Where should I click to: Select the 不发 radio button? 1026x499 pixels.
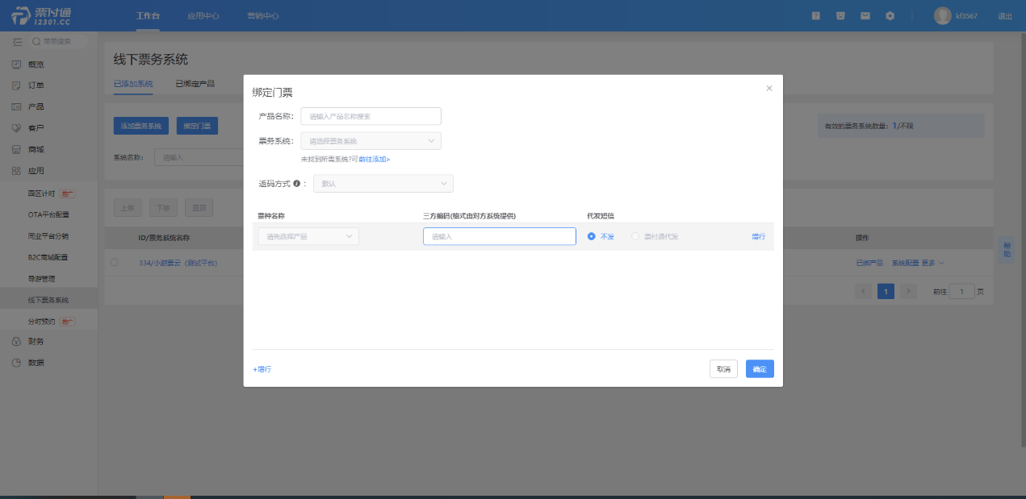[592, 236]
